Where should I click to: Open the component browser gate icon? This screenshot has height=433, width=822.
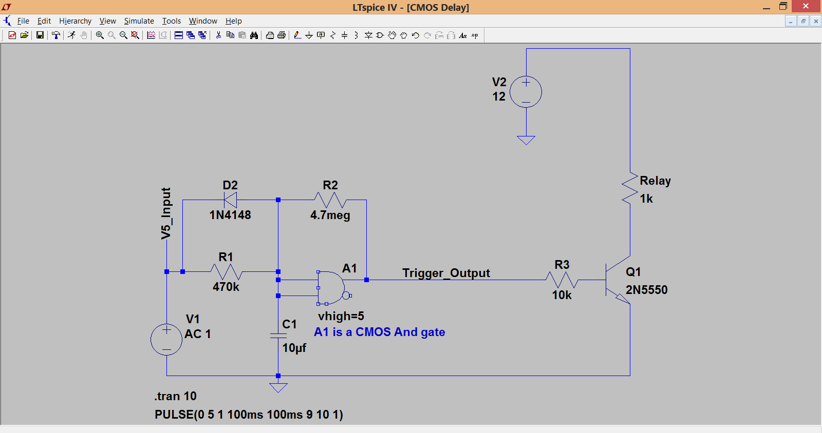click(x=380, y=35)
